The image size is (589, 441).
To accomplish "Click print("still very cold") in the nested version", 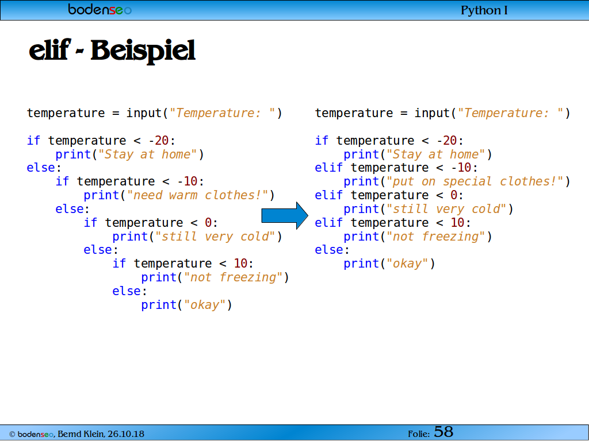I will coord(197,236).
